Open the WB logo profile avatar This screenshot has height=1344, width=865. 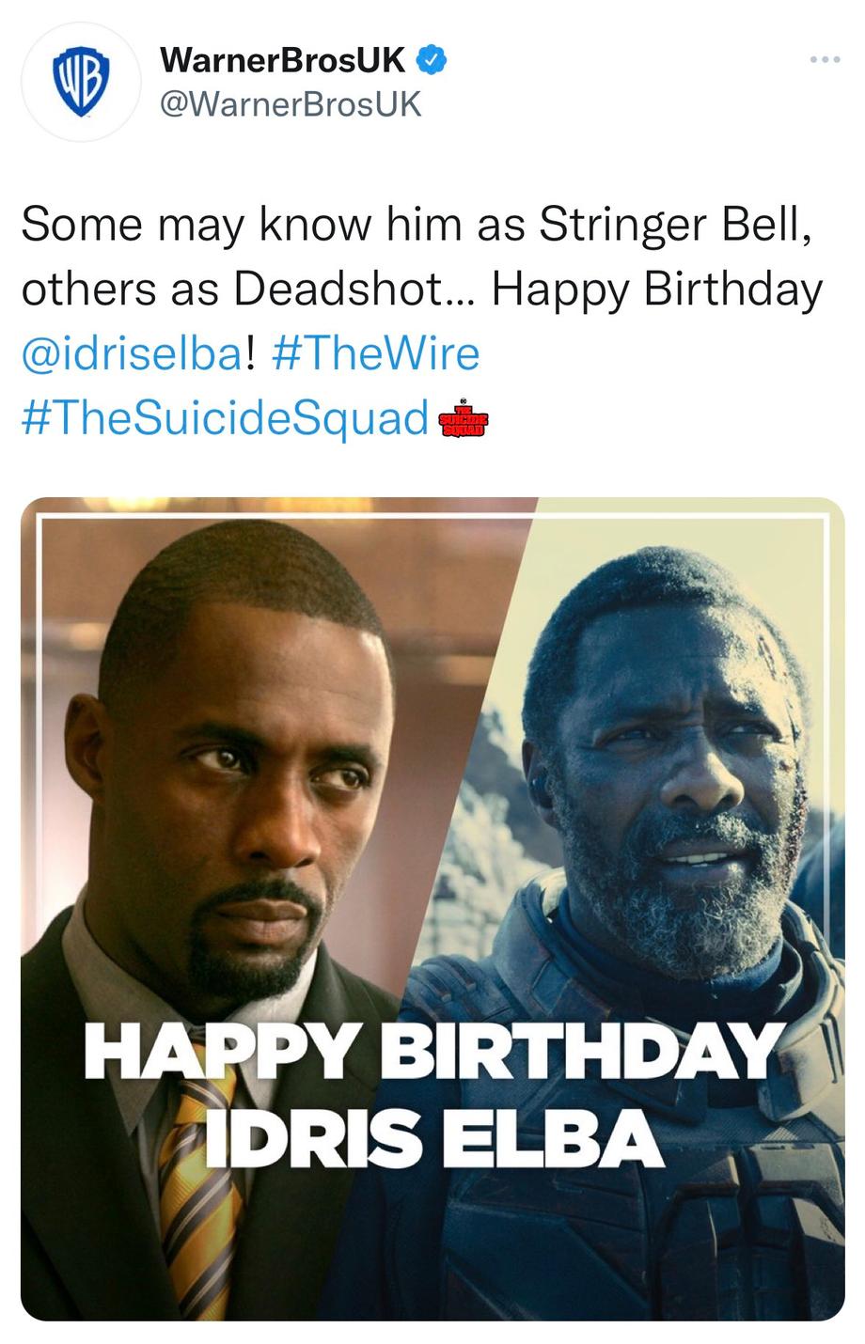80,83
